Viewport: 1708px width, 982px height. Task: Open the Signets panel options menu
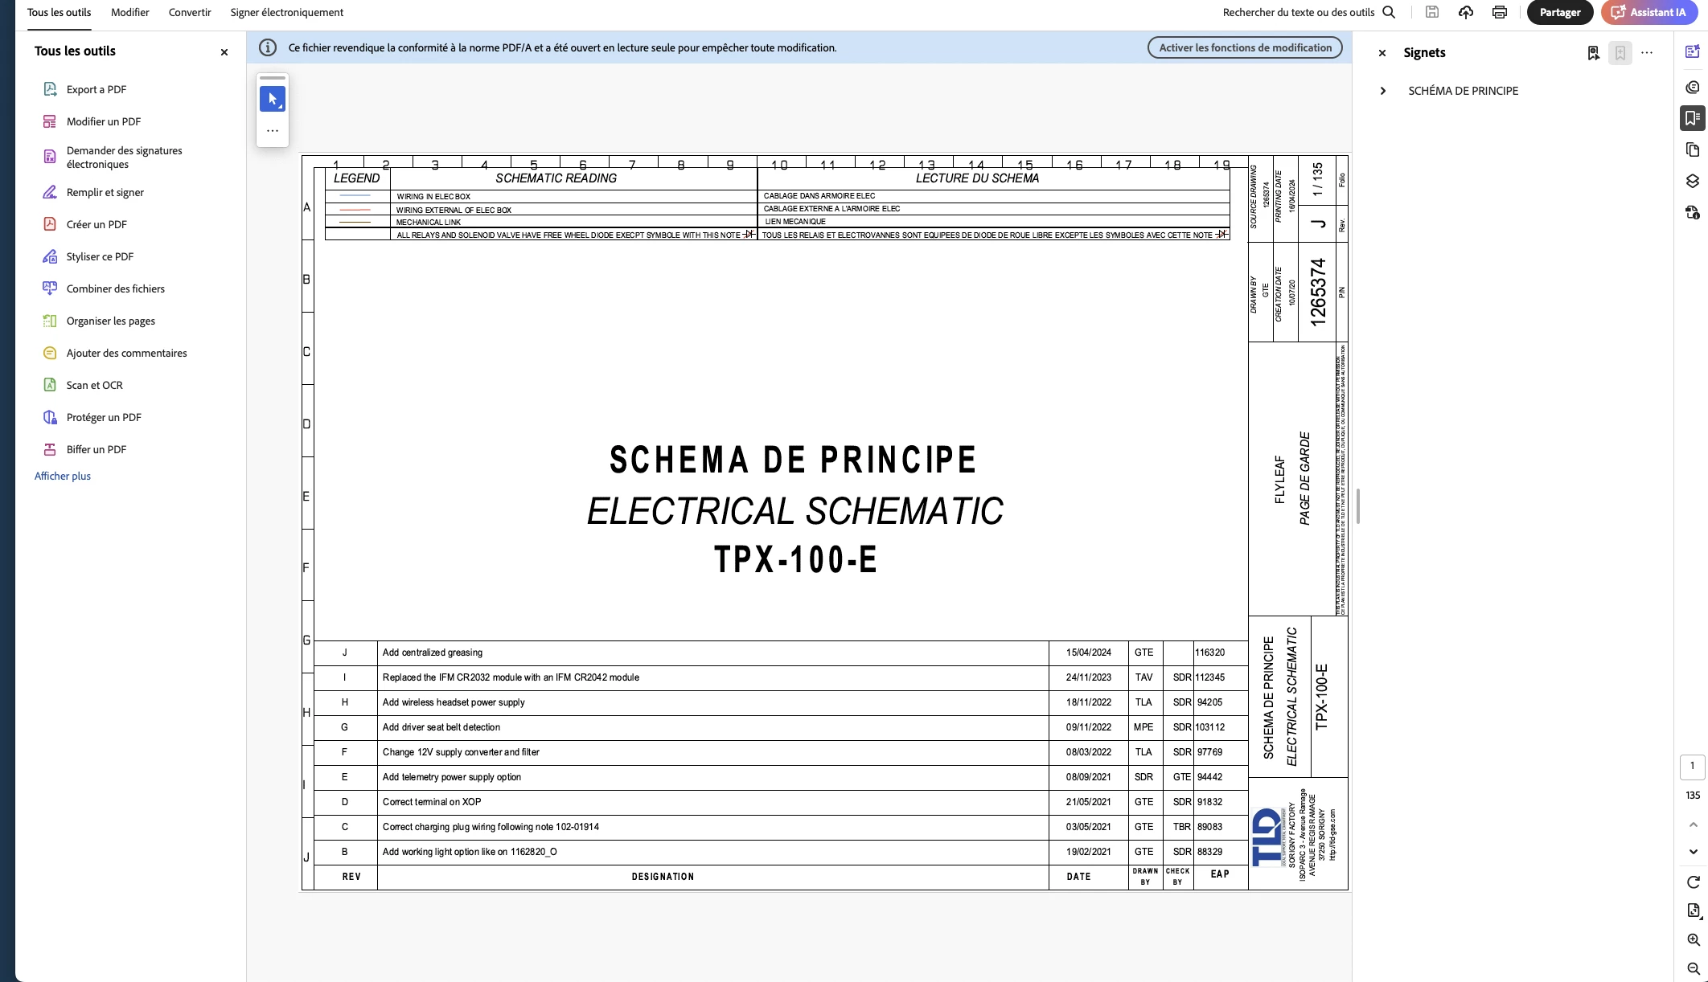pos(1647,53)
